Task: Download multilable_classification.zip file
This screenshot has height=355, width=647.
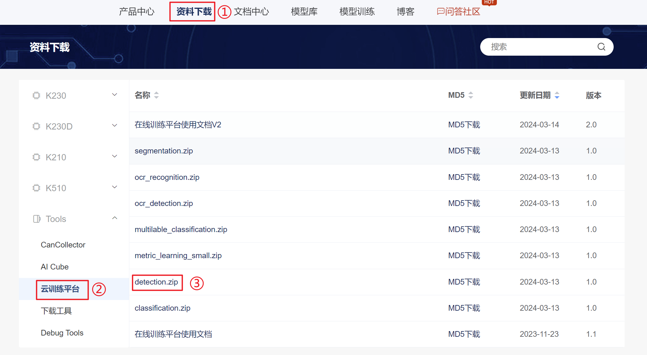Action: 181,229
